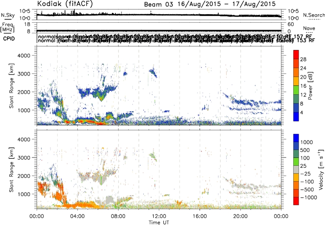The width and height of the screenshot is (325, 225).
Task: Click "Slant Range [km]" label of power panel
Action: [11, 86]
